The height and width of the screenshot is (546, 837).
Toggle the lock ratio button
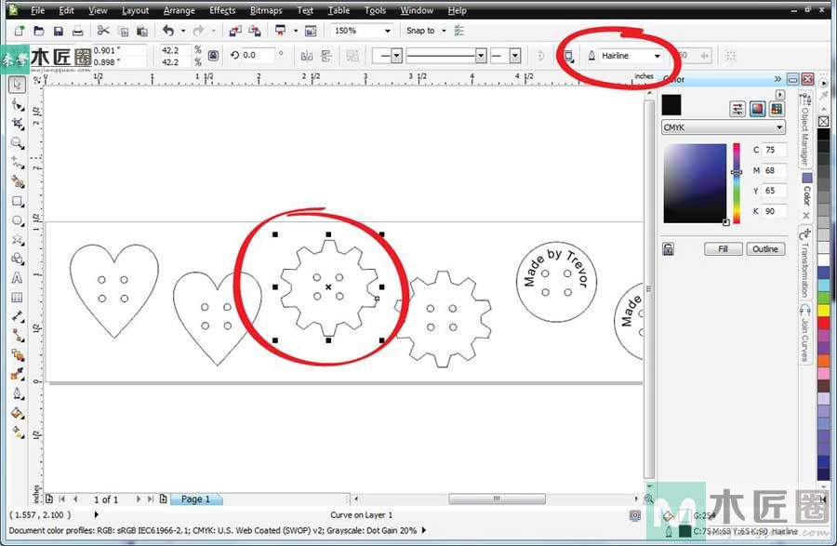coord(213,56)
